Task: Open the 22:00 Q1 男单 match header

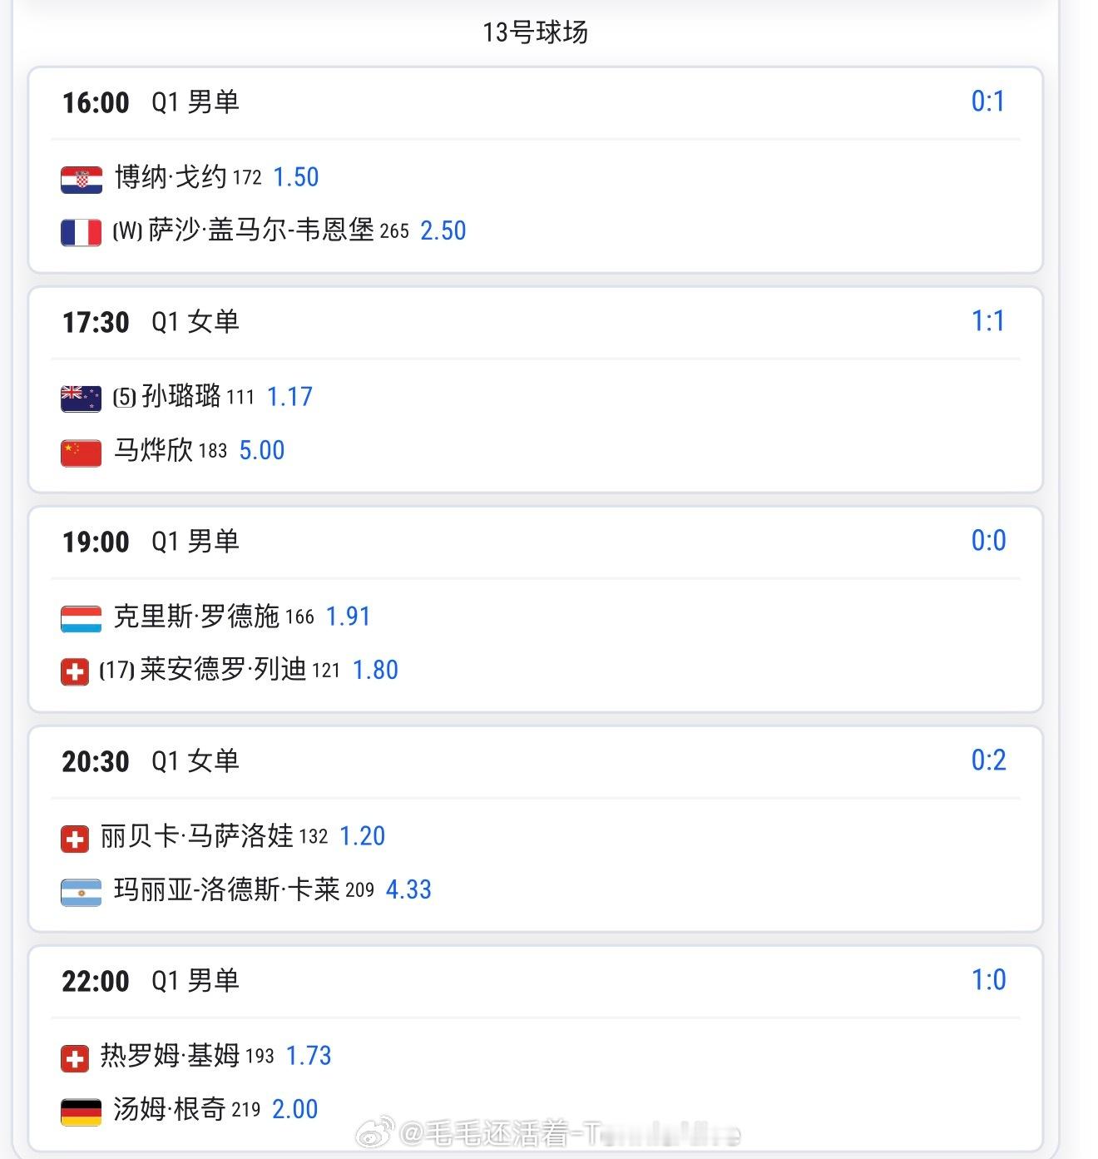Action: click(151, 981)
